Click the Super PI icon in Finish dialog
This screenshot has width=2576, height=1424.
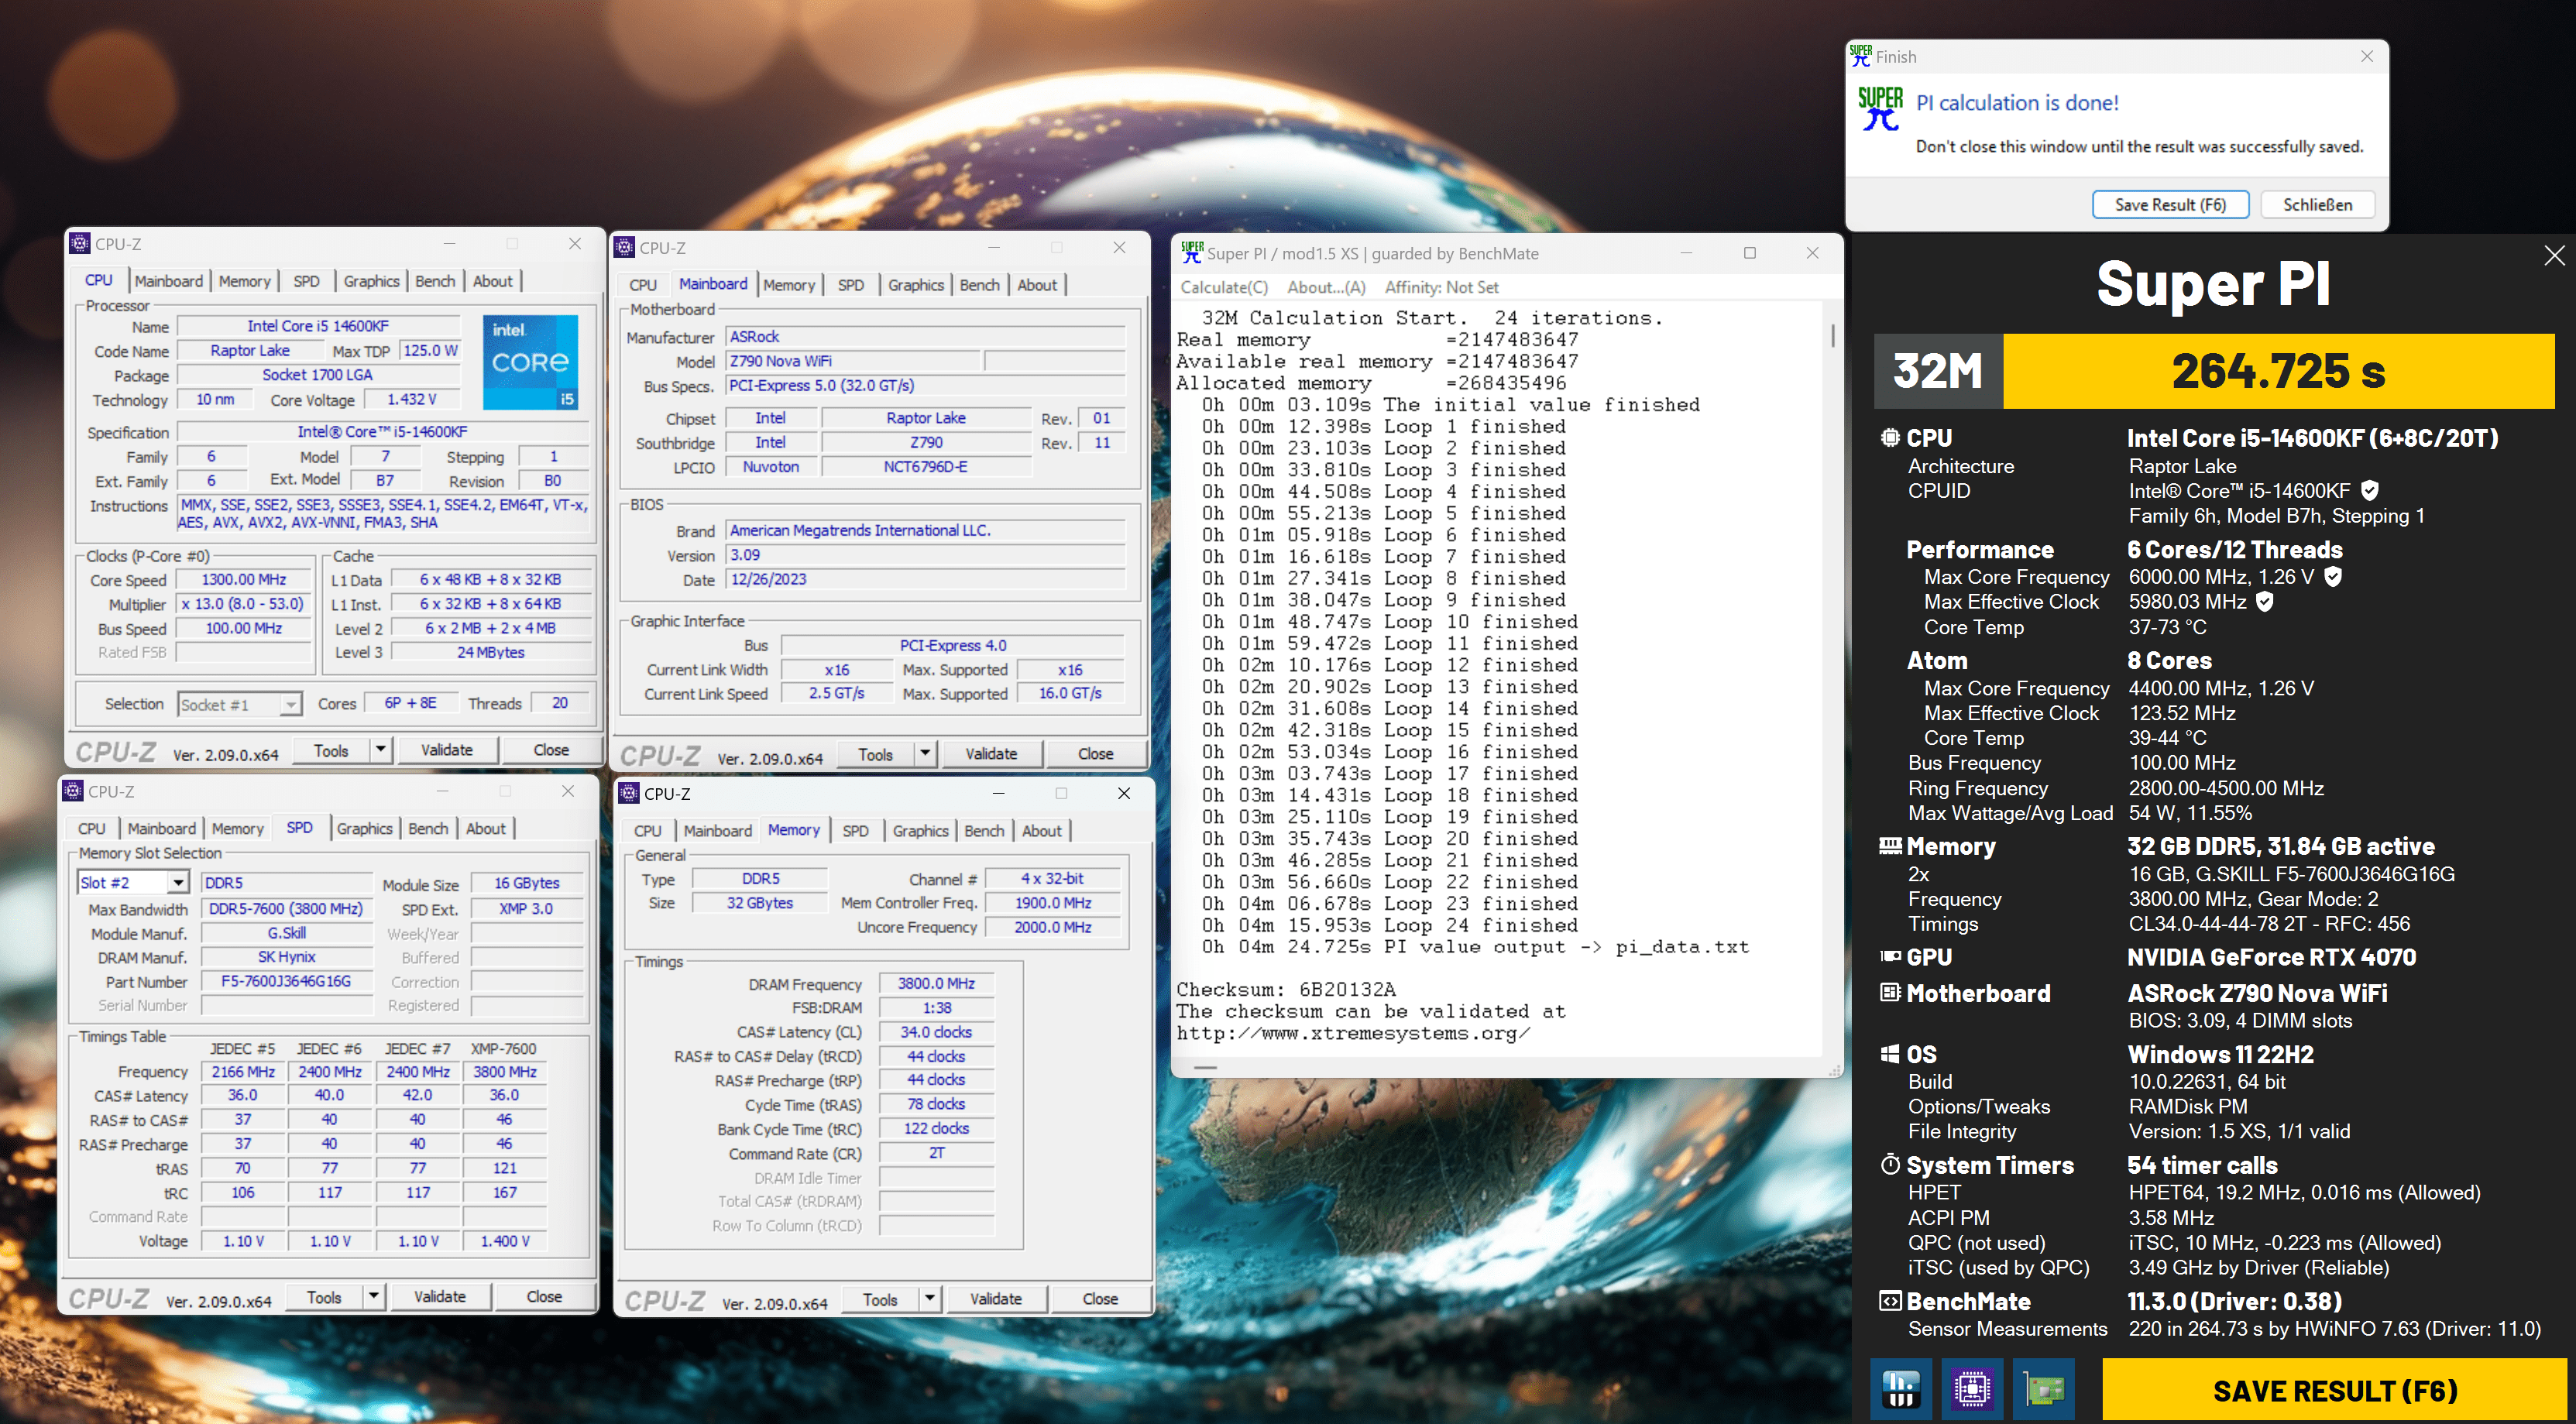tap(1879, 109)
